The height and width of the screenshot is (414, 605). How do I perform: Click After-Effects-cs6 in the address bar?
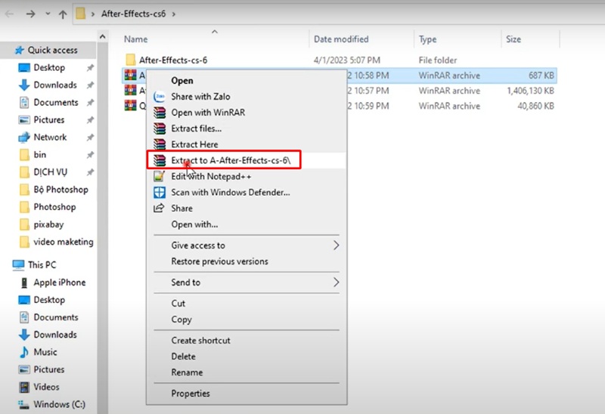[134, 14]
